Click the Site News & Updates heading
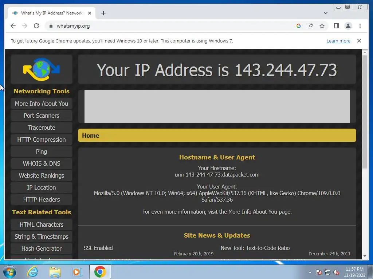The height and width of the screenshot is (279, 373). click(217, 235)
